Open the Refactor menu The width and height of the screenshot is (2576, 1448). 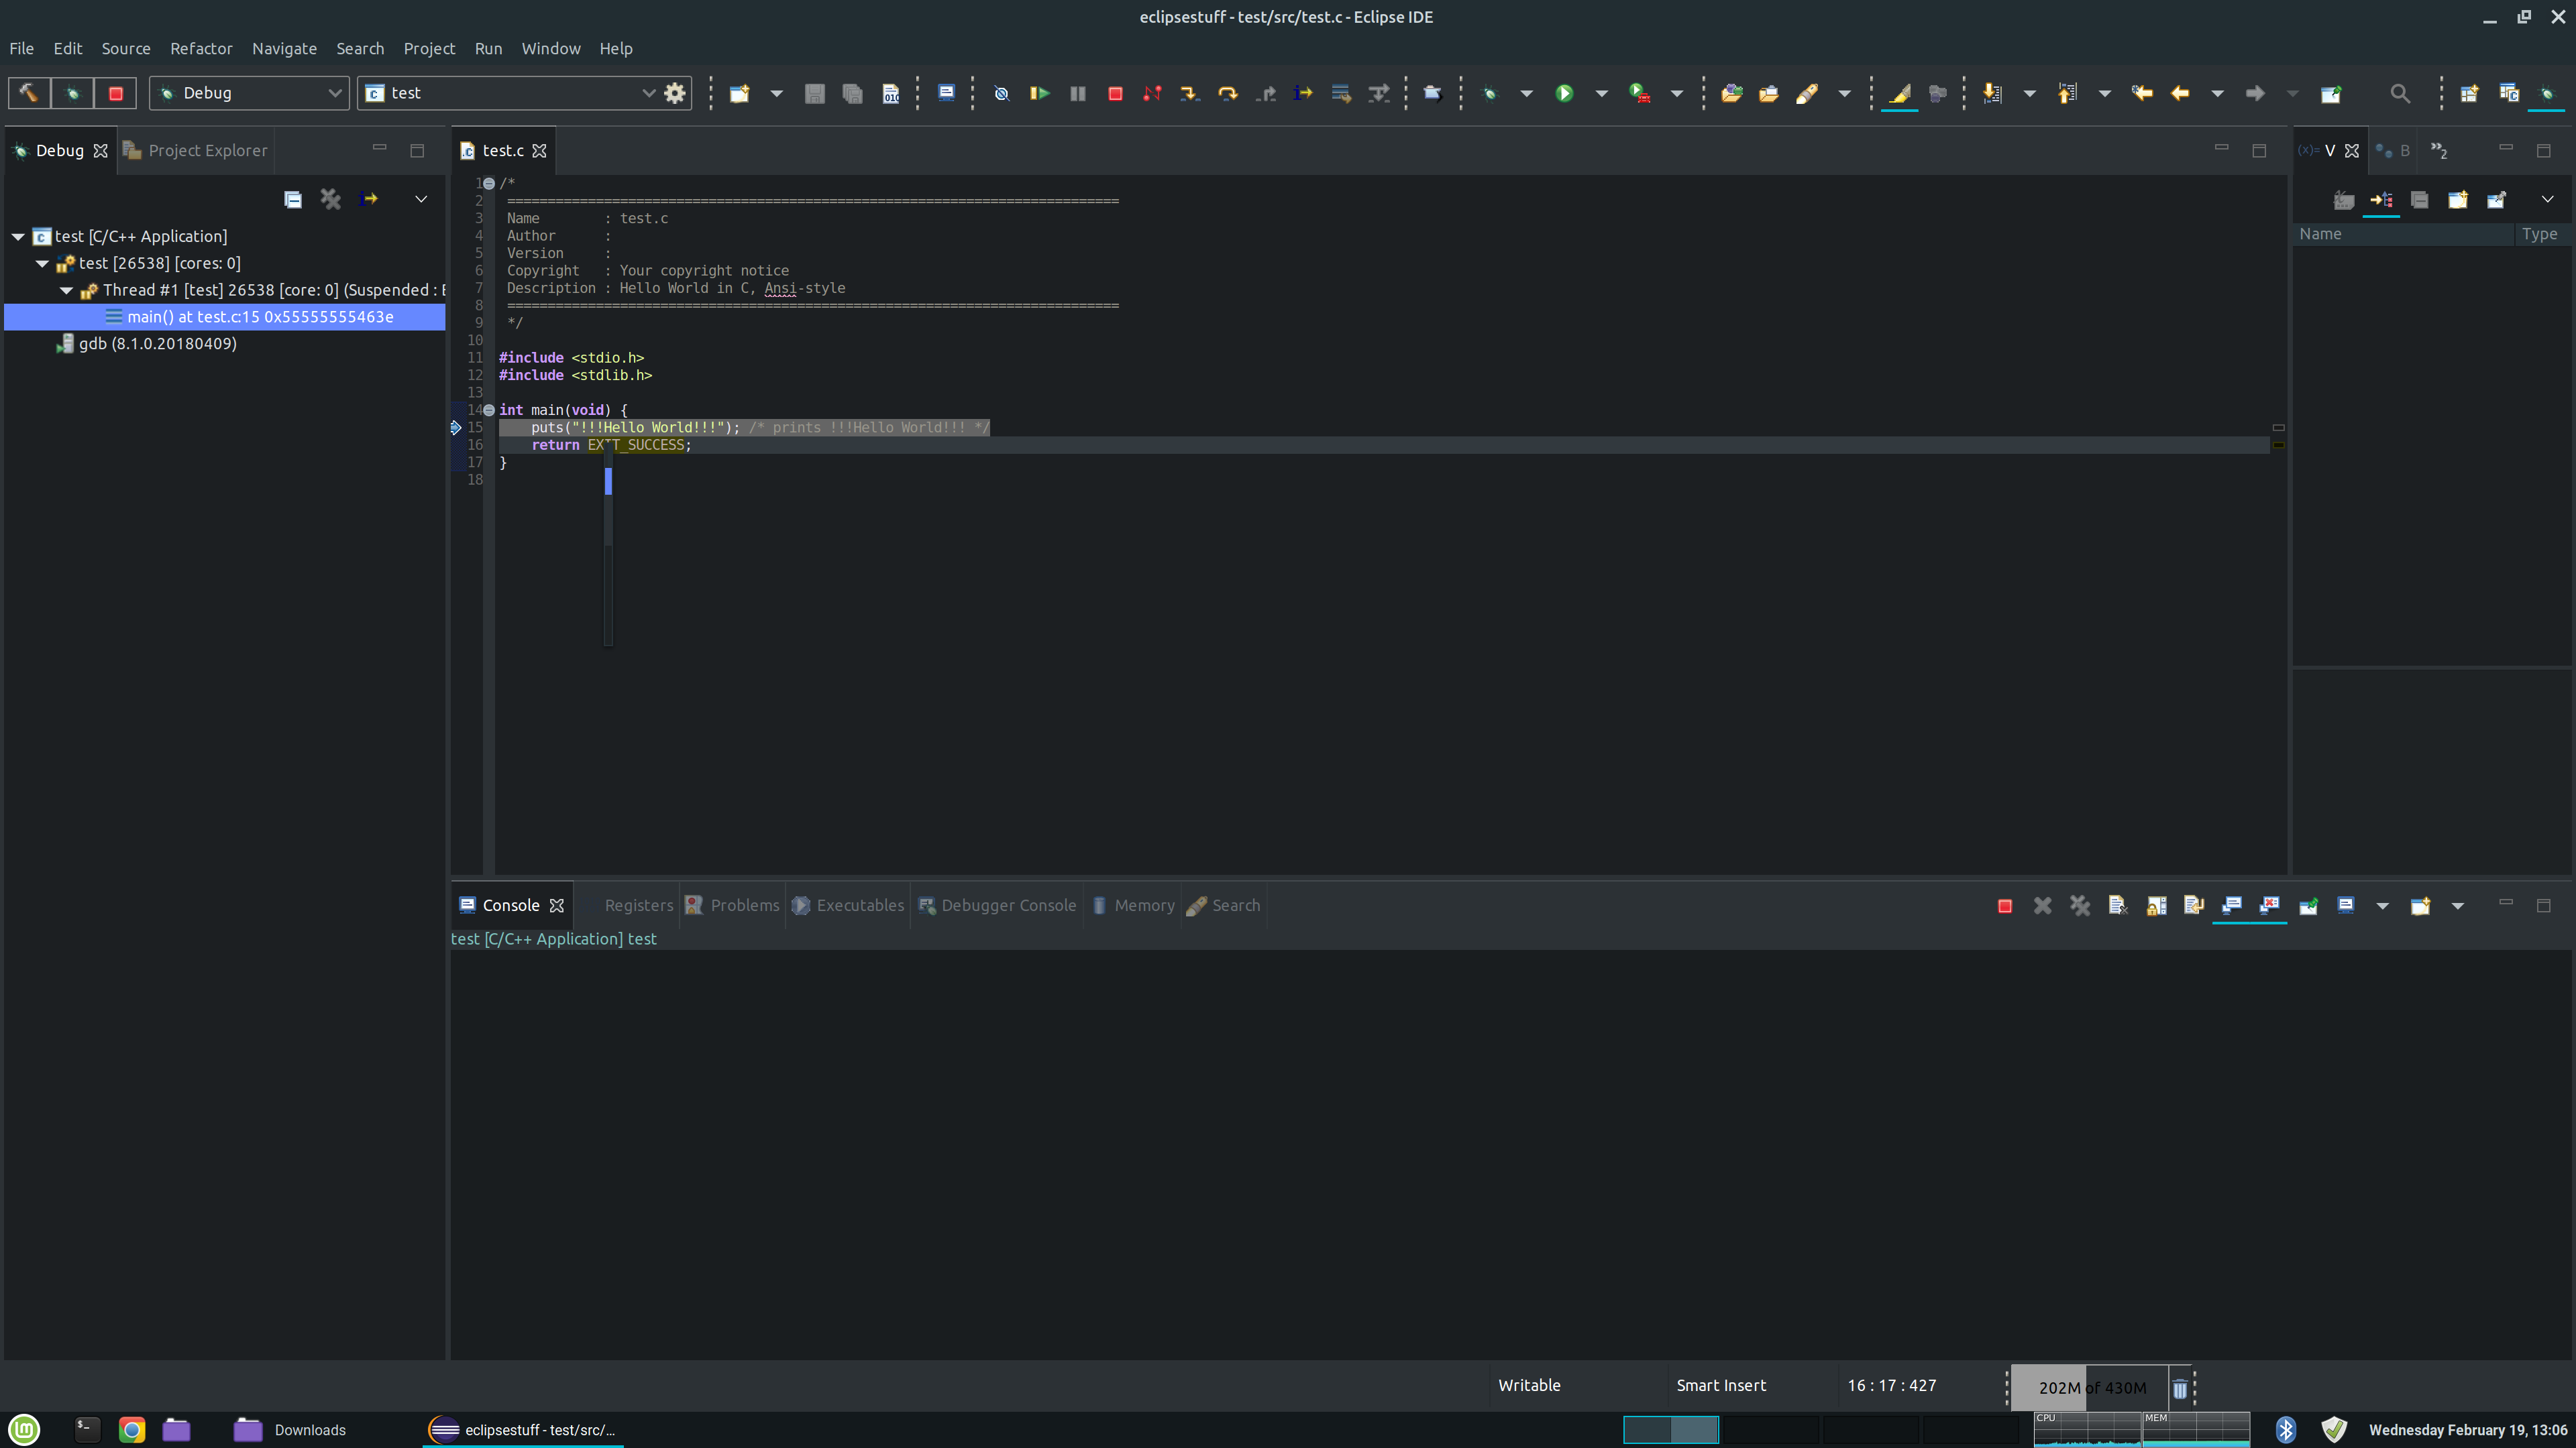pyautogui.click(x=201, y=48)
